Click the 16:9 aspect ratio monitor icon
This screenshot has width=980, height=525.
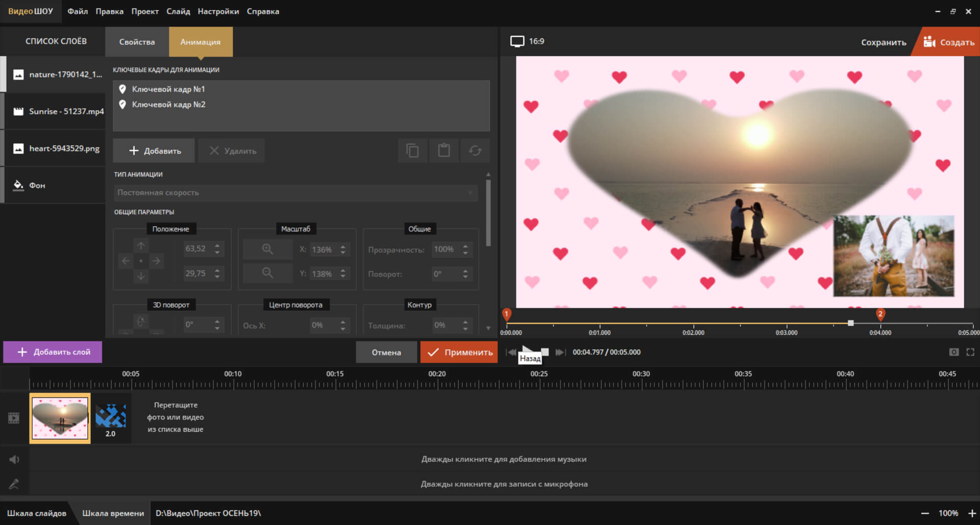pyautogui.click(x=517, y=41)
